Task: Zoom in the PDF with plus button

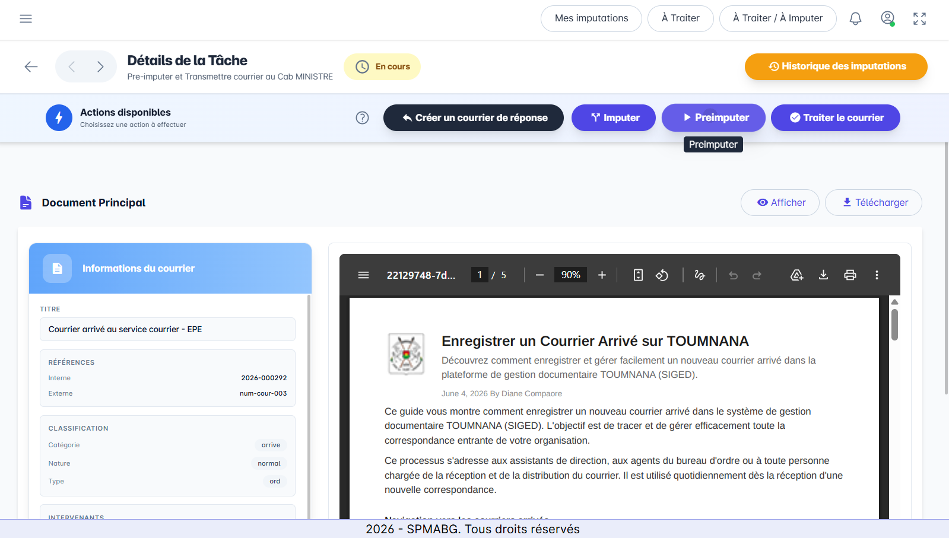Action: click(x=602, y=275)
